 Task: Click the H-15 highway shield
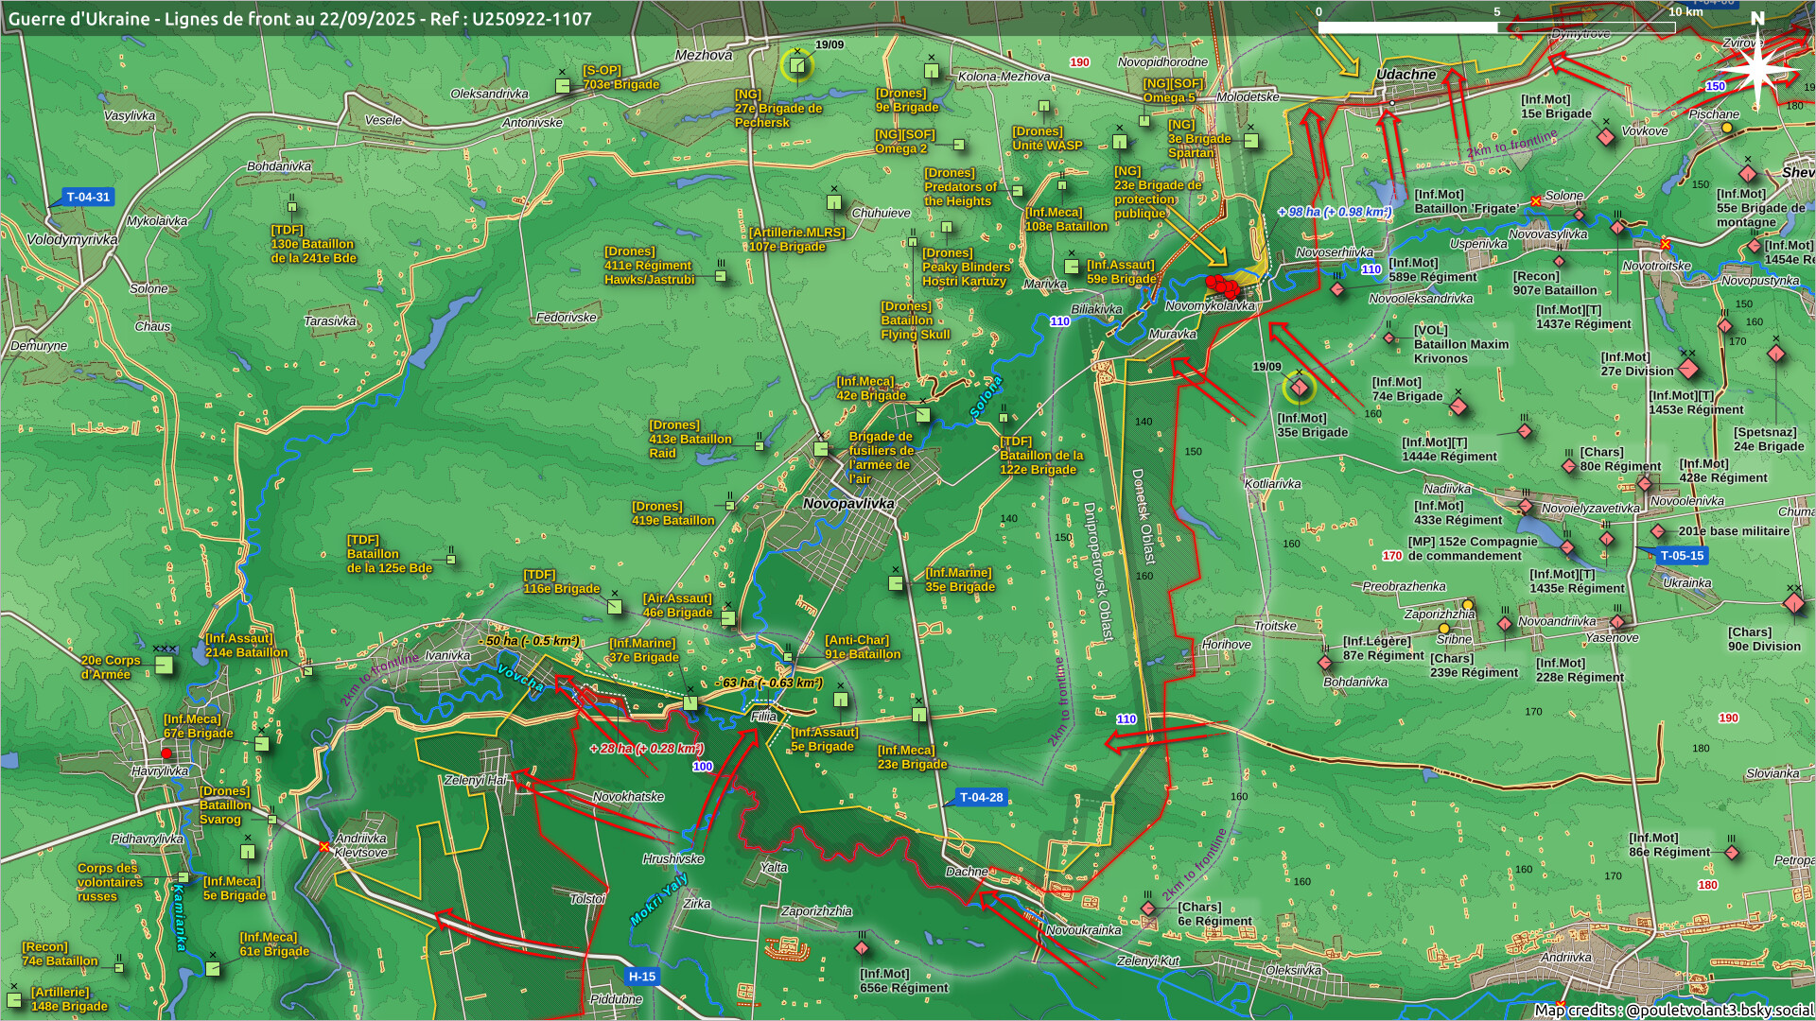pyautogui.click(x=642, y=977)
